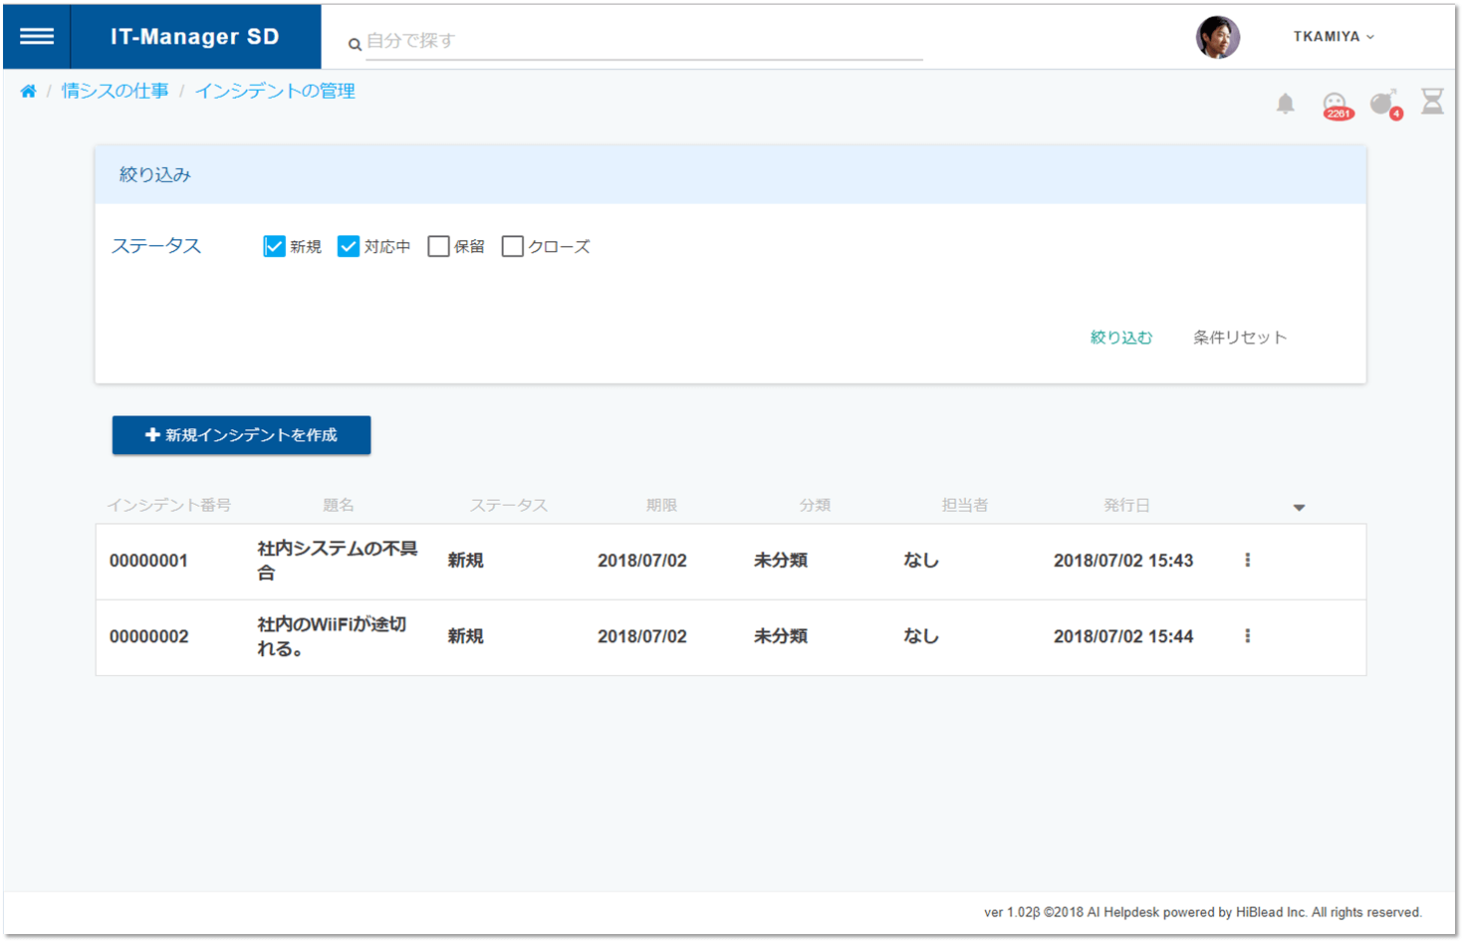Click the face icon with 2261 badge

coord(1336,105)
